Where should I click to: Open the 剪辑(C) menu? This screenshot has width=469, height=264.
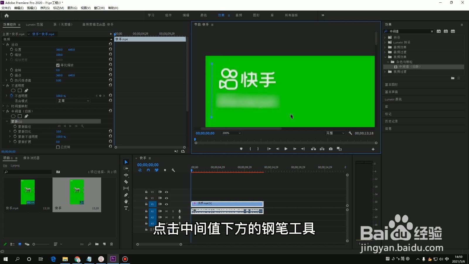(32, 8)
